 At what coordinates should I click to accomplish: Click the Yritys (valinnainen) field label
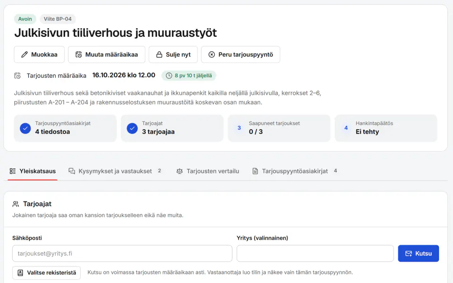[262, 238]
